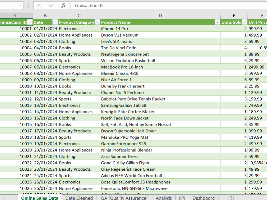Select unit price 749.99 cell
This screenshot has height=200, width=267.
(x=257, y=105)
